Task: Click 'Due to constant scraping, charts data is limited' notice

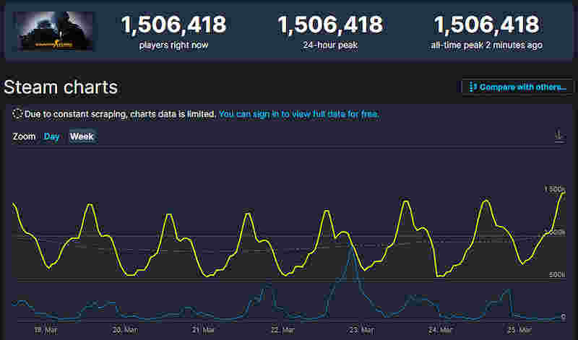Action: [x=120, y=114]
